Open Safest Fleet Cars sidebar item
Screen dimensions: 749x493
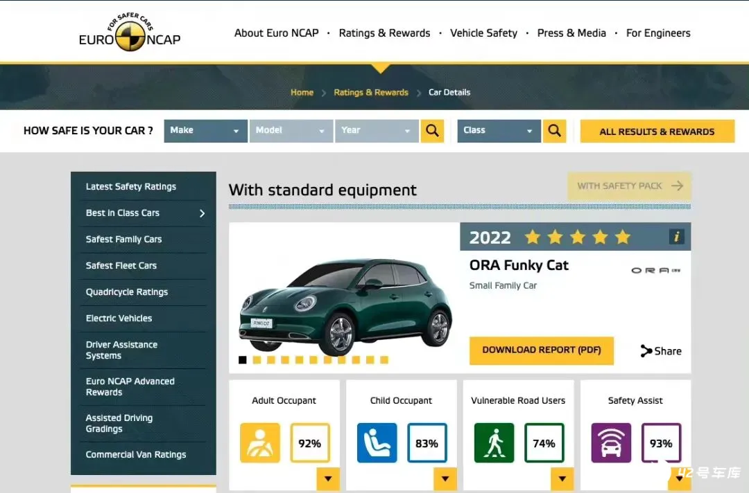click(x=121, y=265)
